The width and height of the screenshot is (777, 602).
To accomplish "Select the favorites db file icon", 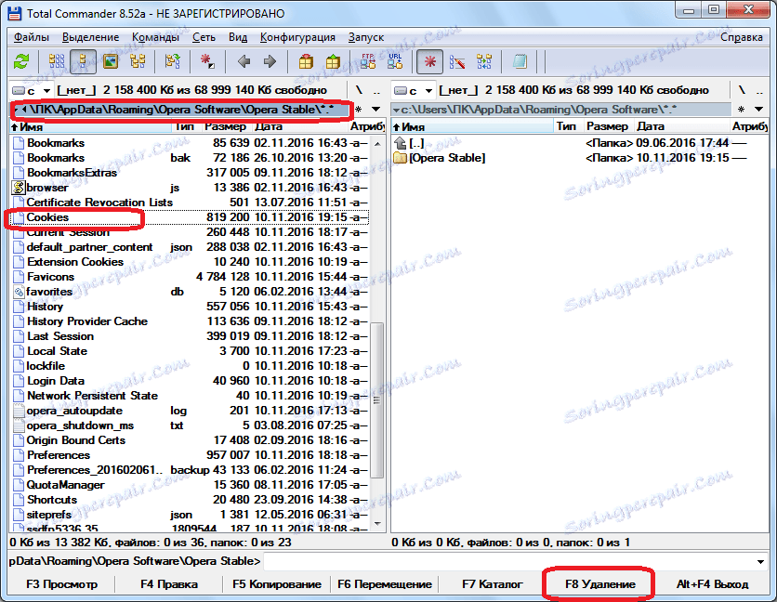I will 19,292.
